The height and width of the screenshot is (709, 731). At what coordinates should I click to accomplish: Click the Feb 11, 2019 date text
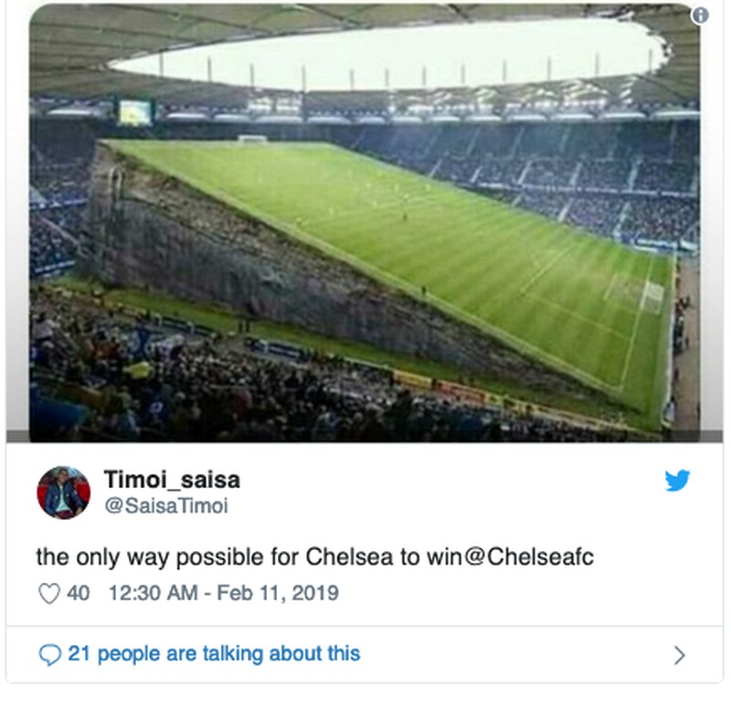pyautogui.click(x=278, y=594)
